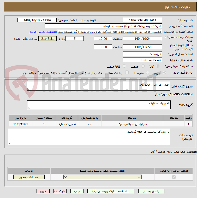Open مشاهده مدارک پیوستی (2) button
Image resolution: width=197 pixels, height=198 pixels.
click(111, 191)
